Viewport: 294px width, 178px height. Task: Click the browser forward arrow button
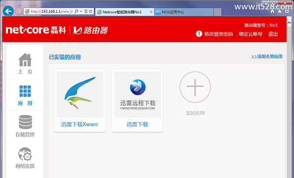click(18, 11)
